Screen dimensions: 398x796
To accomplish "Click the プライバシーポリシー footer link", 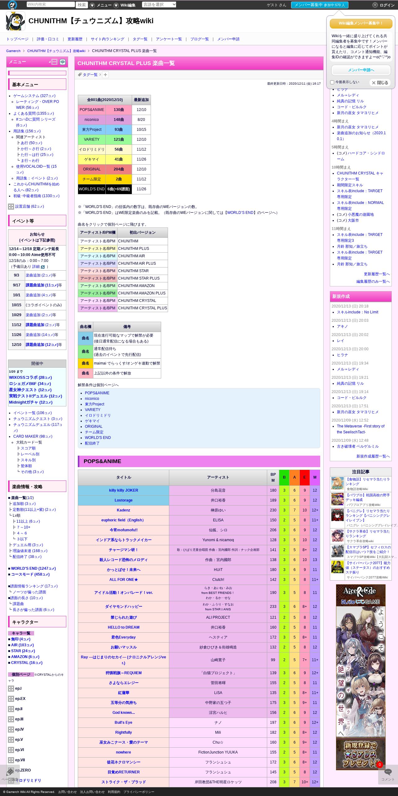I will [139, 792].
